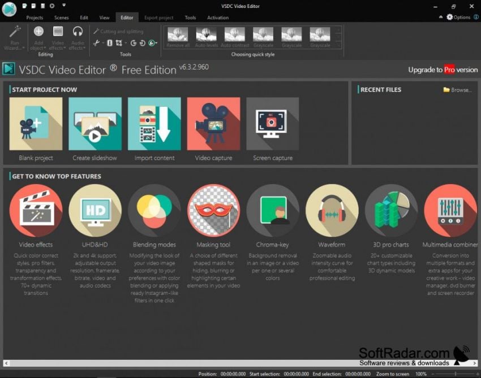Select the scissors cut tool

(x=96, y=43)
